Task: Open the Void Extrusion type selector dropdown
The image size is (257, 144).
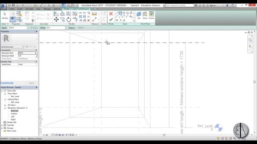Action: coord(23,47)
